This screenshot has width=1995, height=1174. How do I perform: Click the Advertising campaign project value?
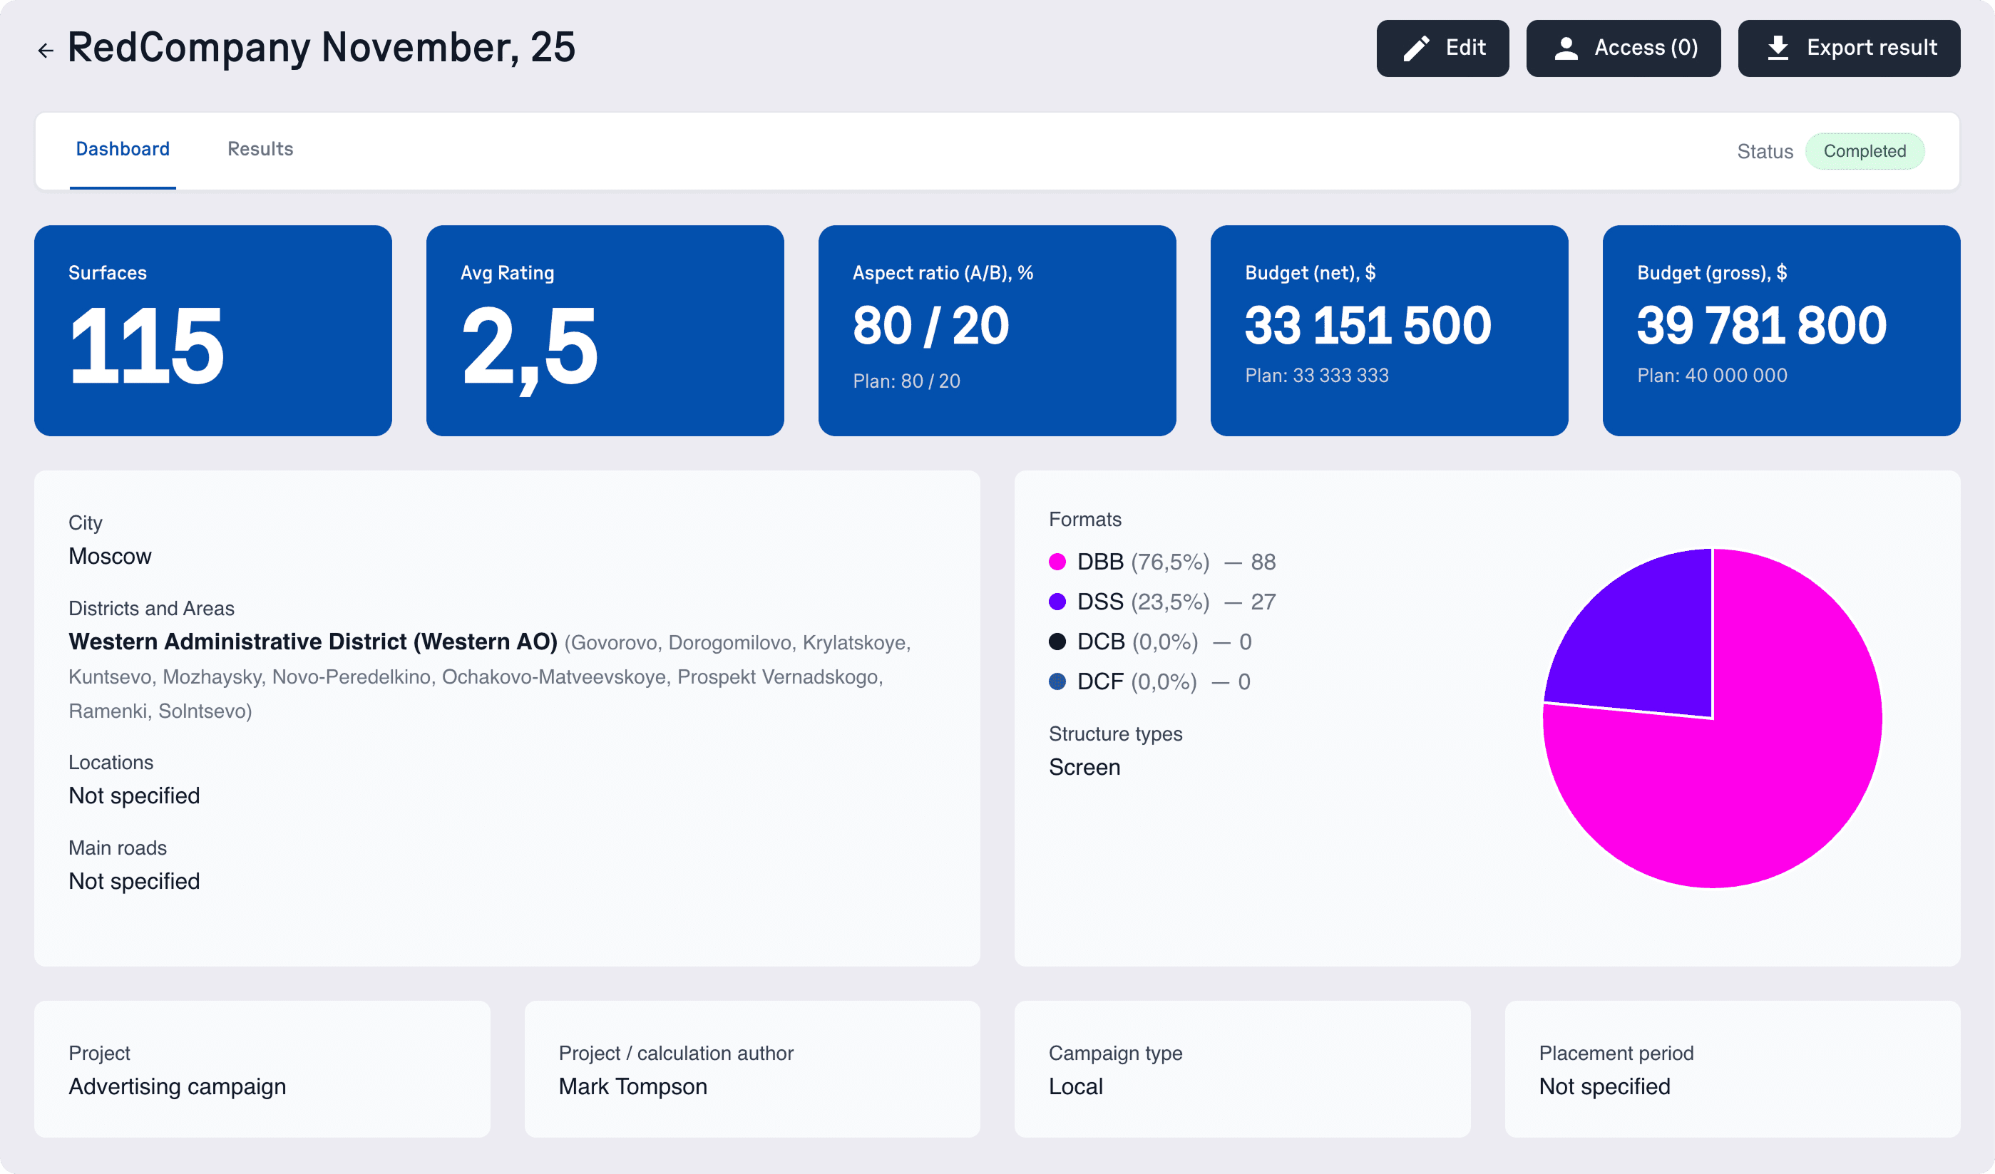(178, 1086)
